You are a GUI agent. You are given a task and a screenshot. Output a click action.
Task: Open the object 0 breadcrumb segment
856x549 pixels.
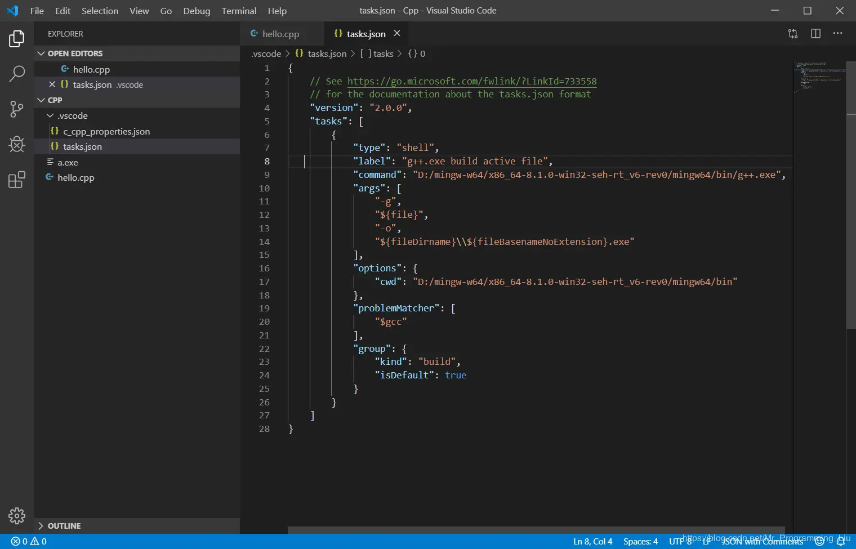click(417, 53)
